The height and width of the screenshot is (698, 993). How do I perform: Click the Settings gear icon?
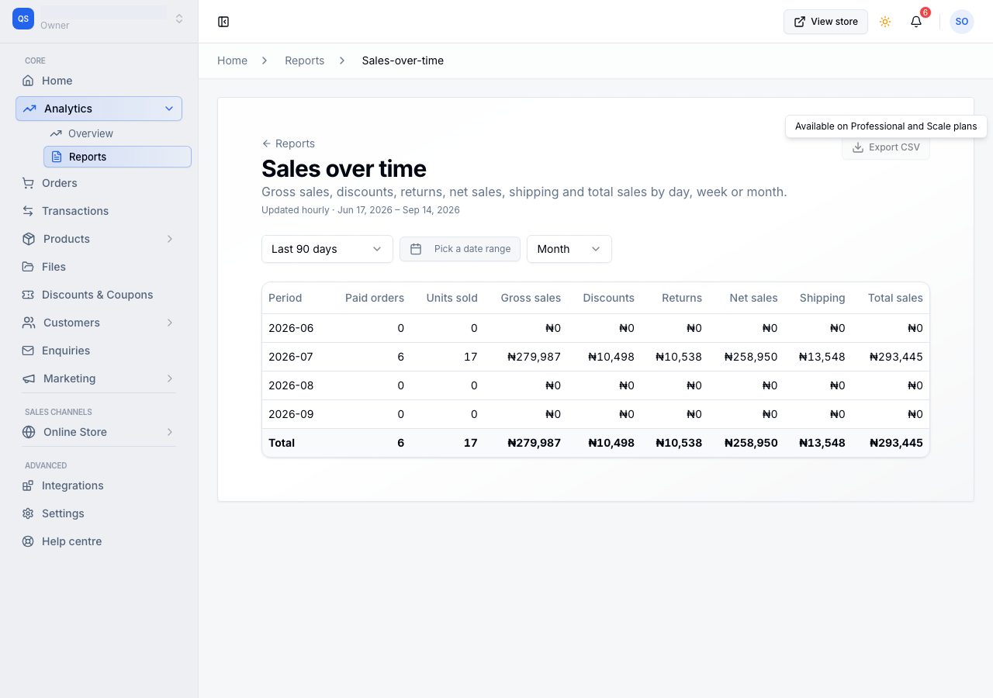[28, 513]
